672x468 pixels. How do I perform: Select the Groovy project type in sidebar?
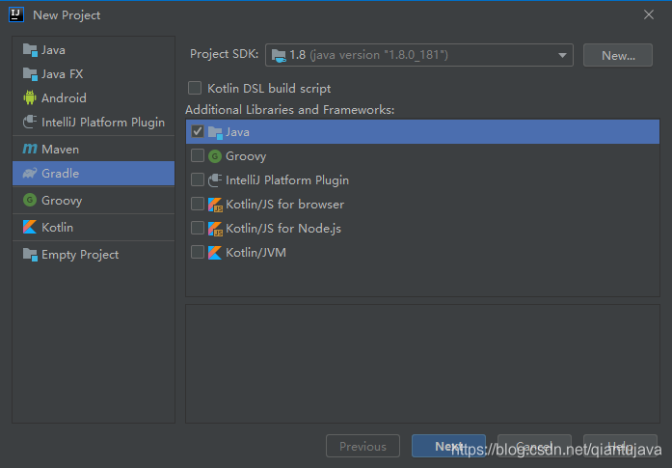click(94, 201)
